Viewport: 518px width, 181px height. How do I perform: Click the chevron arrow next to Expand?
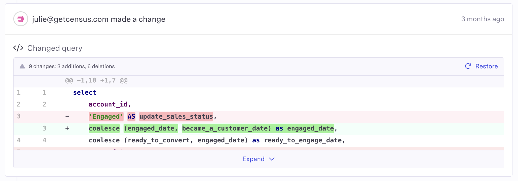click(272, 159)
